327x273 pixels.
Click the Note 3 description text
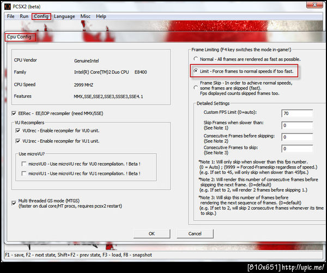point(261,205)
